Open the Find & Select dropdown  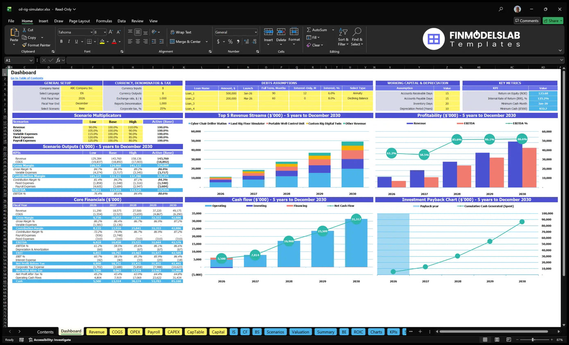[x=357, y=37]
